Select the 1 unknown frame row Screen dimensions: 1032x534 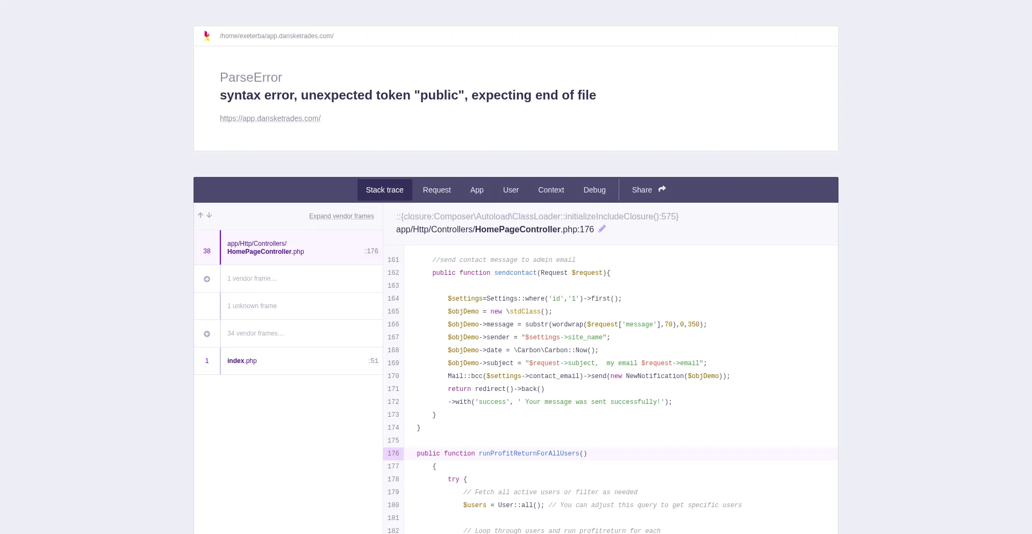tap(252, 306)
